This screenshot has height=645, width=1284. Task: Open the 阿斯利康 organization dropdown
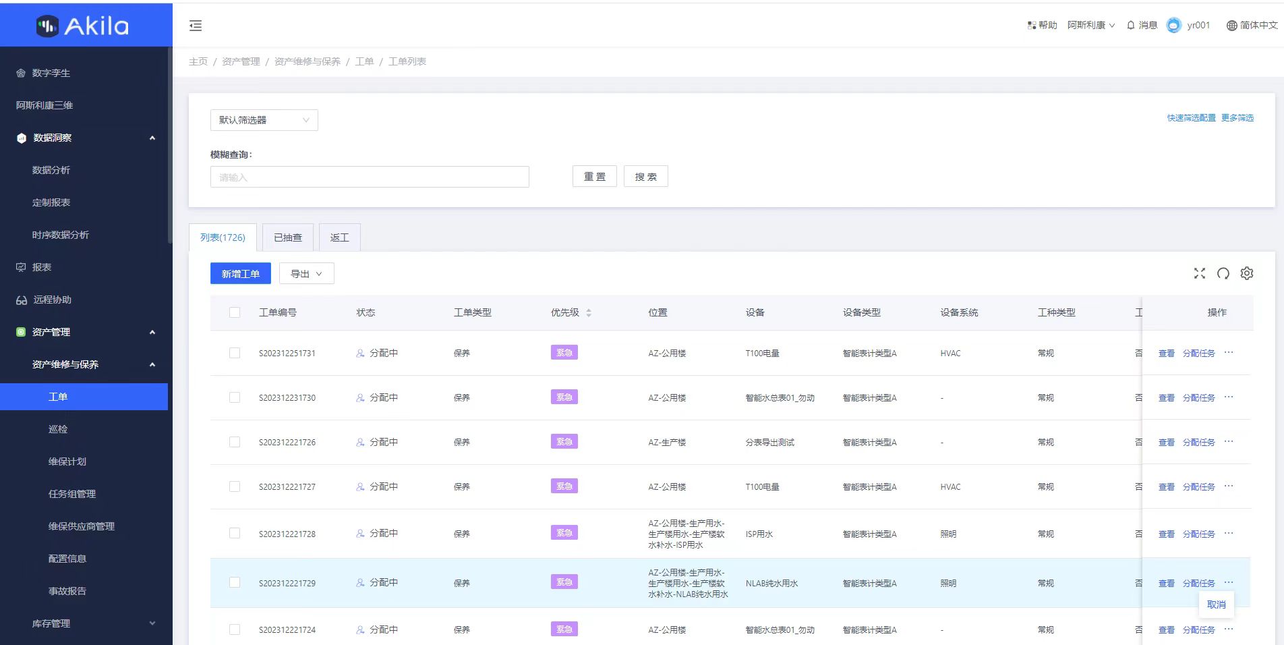click(x=1090, y=25)
